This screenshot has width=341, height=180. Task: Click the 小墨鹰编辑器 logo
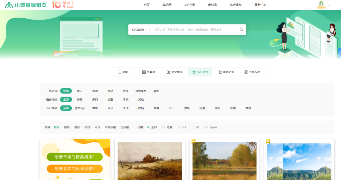tap(26, 5)
